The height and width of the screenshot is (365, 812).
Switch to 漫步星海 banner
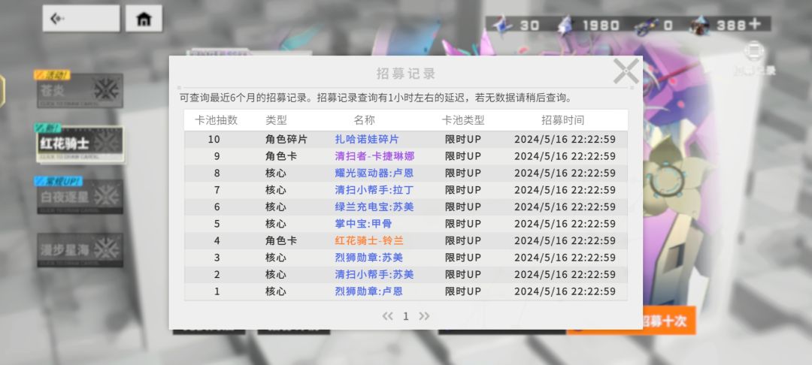click(80, 250)
